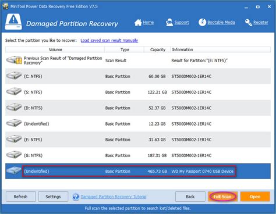Screen dimensions: 276x214
Task: Click the previous scan result drive icon
Action: tap(14, 60)
